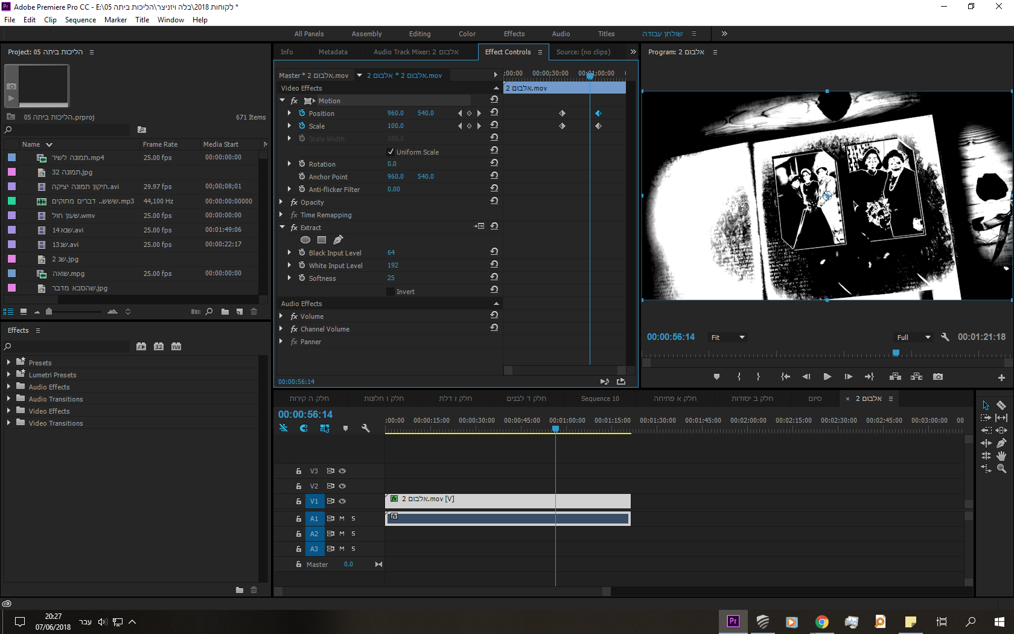The width and height of the screenshot is (1014, 634).
Task: Open the Fit zoom level dropdown
Action: [x=729, y=338]
